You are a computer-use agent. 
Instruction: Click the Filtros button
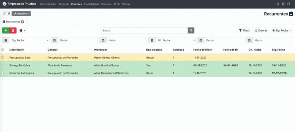244,30
